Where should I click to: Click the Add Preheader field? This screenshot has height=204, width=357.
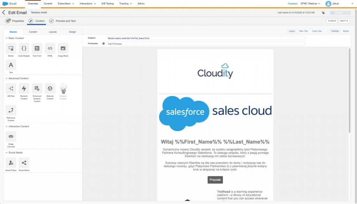(x=206, y=44)
